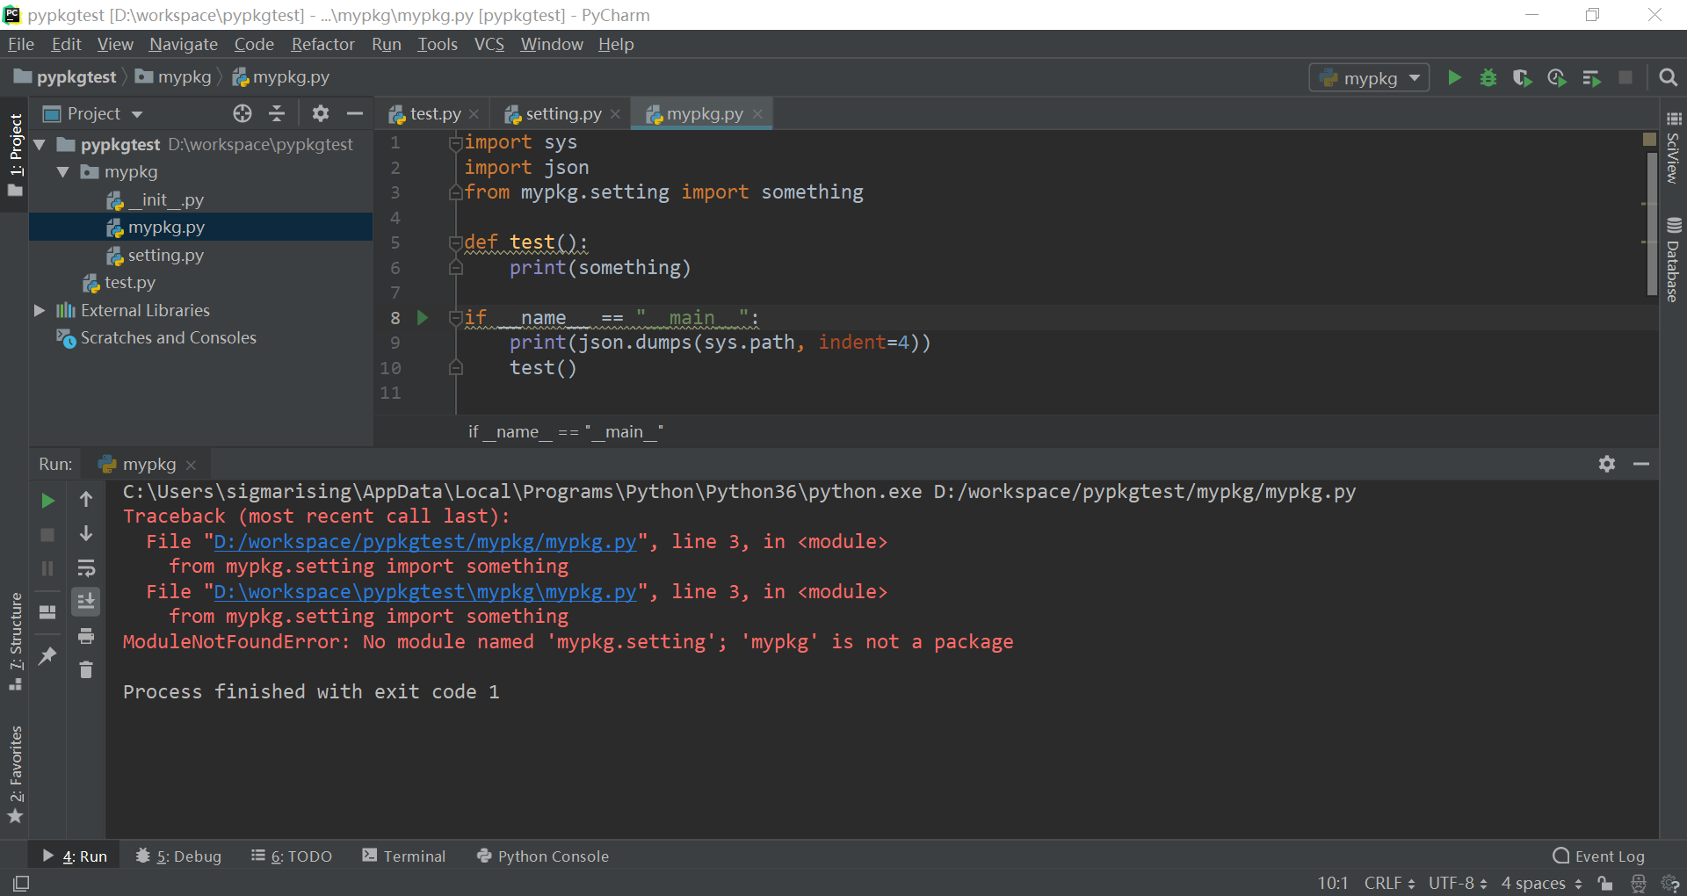The width and height of the screenshot is (1687, 896).
Task: Open Project panel settings gear
Action: pos(321,113)
